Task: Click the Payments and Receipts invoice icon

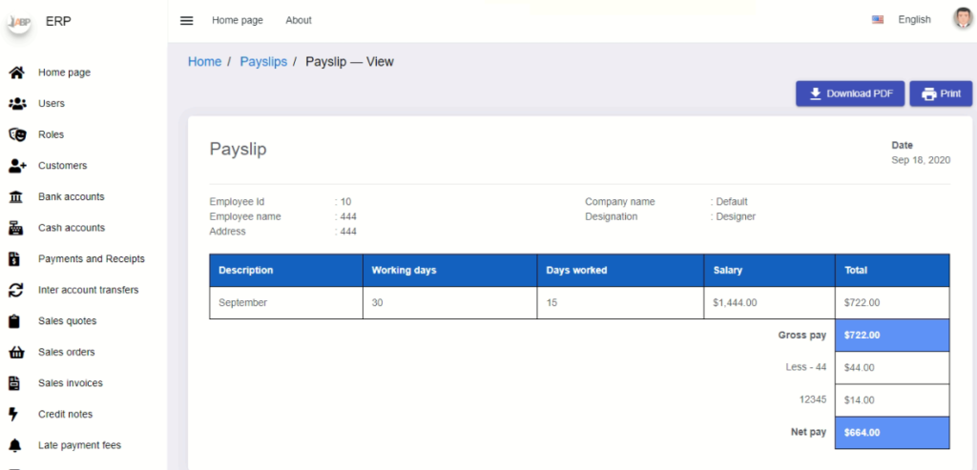Action: (14, 259)
